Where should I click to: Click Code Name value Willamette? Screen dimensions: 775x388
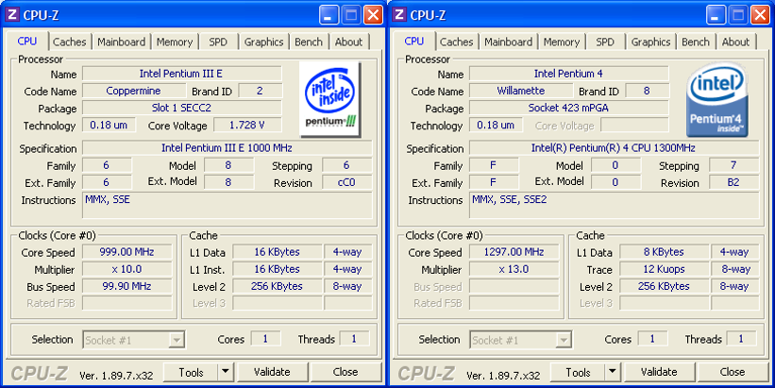tap(521, 91)
